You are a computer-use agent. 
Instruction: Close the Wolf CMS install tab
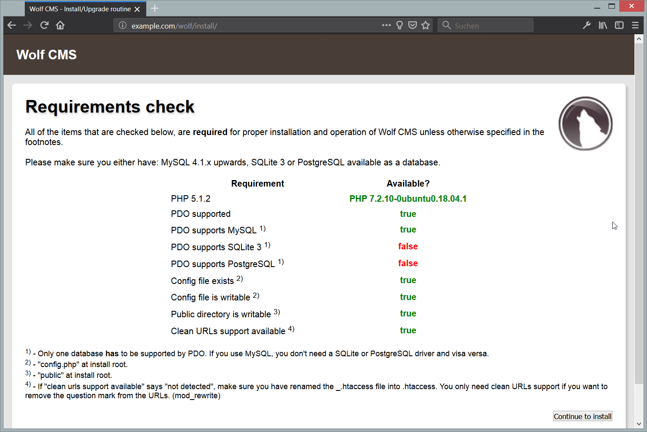(x=137, y=9)
